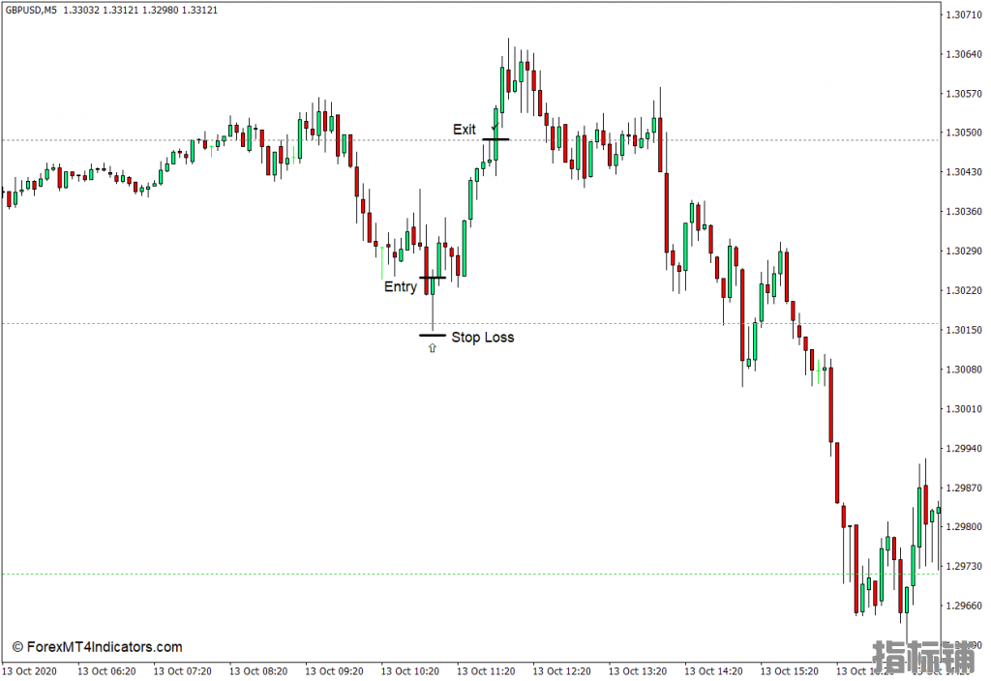The image size is (991, 681).
Task: Click the black Entry price line marker
Action: click(432, 278)
